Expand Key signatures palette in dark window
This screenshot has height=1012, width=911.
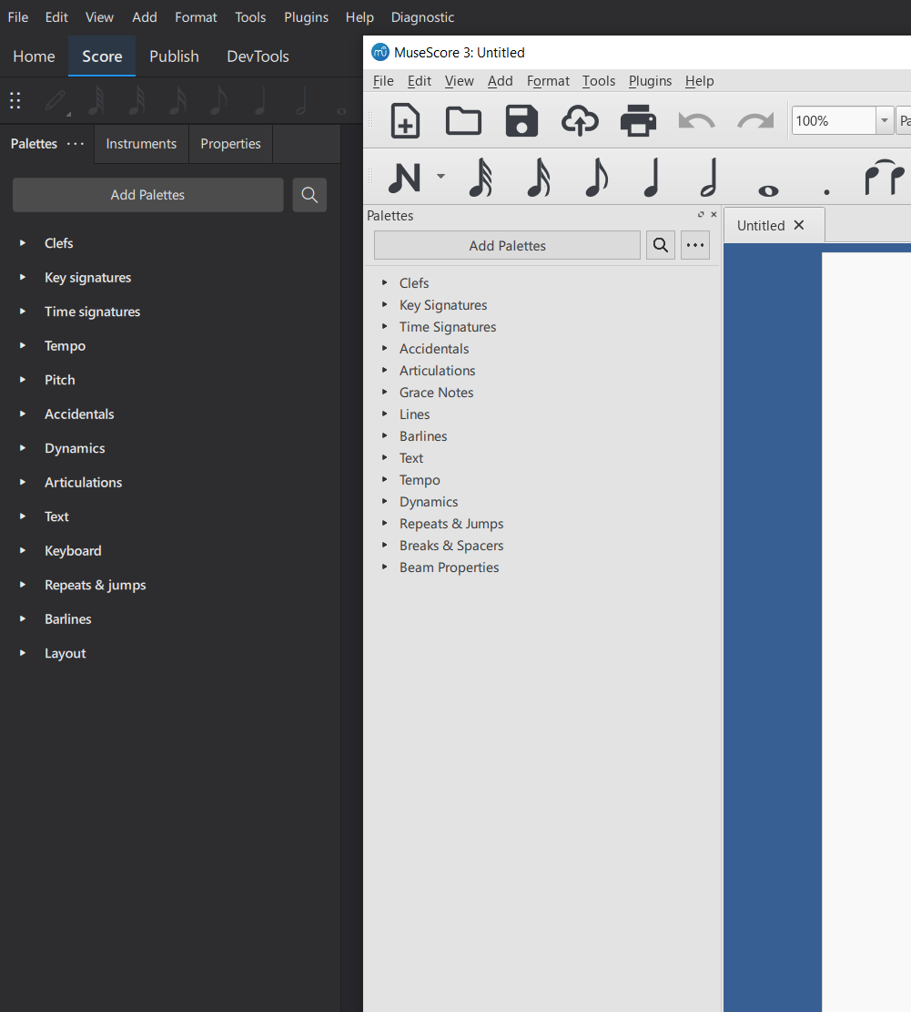tap(23, 277)
